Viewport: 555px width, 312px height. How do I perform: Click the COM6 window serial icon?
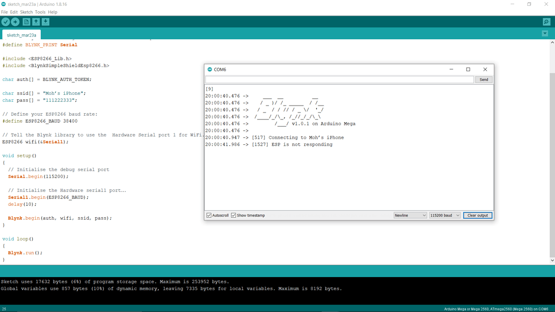pyautogui.click(x=209, y=69)
